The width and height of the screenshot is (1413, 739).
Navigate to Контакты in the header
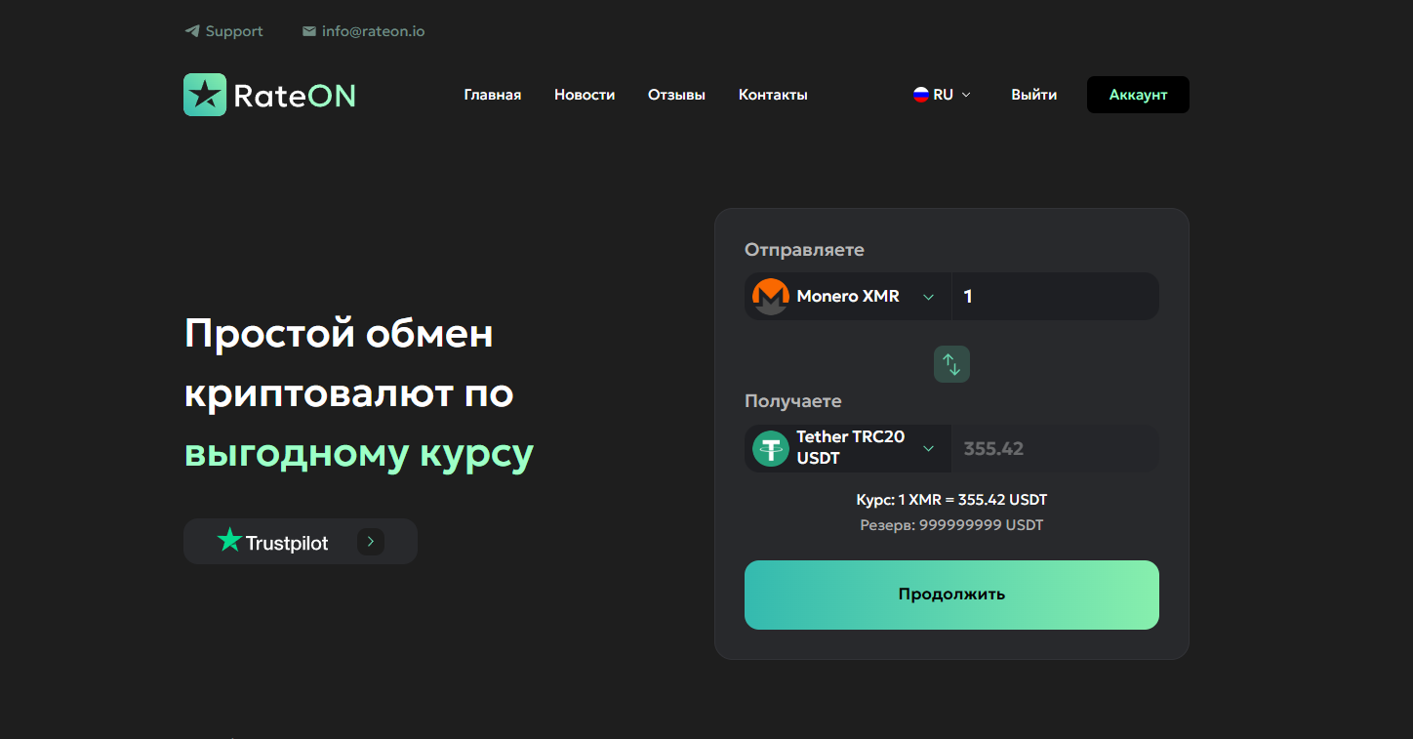click(773, 95)
